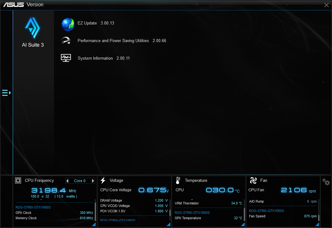The height and width of the screenshot is (228, 332).
Task: Click the DRAM Voltage 1.200 V row
Action: (134, 200)
